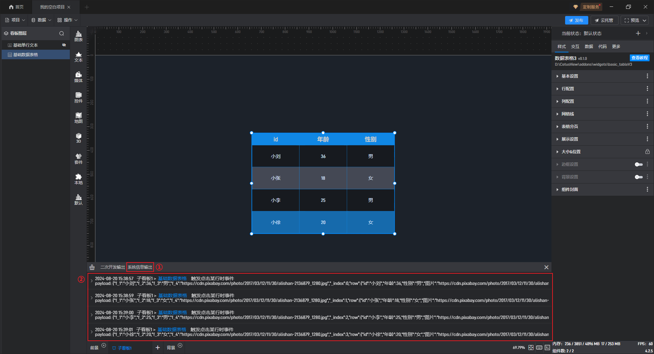The width and height of the screenshot is (654, 354).
Task: Open the 套件 kit components panel
Action: point(78,159)
